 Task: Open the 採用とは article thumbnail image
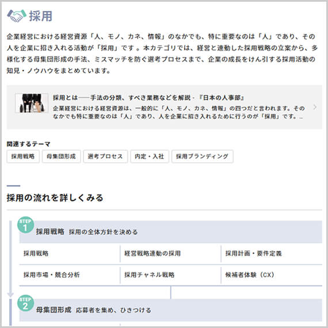32,103
